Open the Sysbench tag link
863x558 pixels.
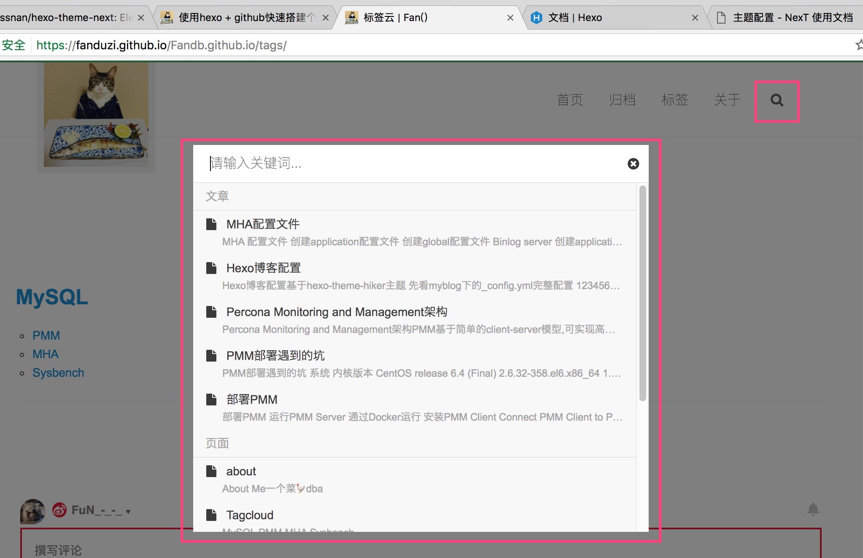58,373
